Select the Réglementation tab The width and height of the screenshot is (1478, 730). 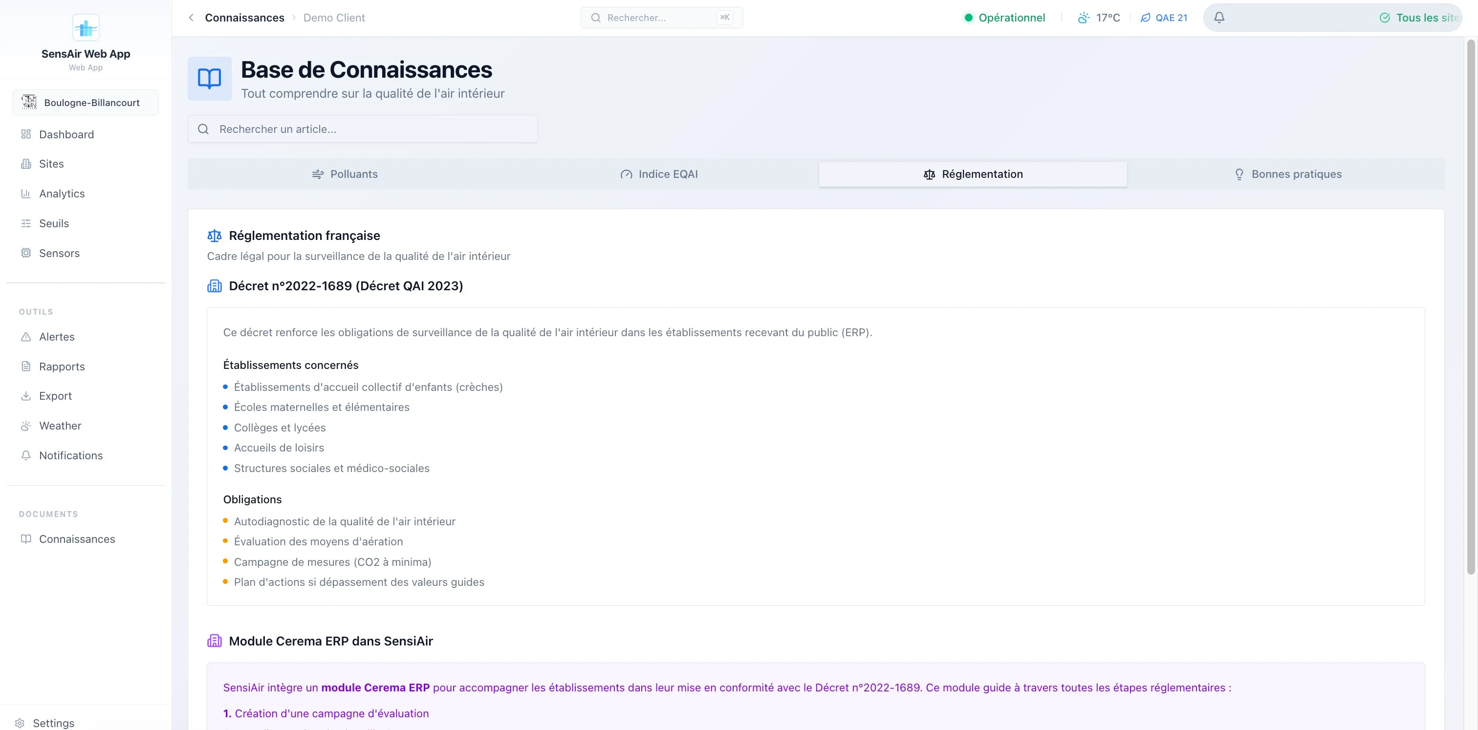click(x=973, y=174)
